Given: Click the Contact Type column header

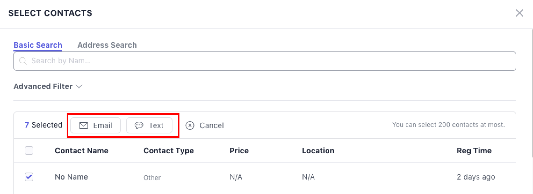Looking at the screenshot, I should [168, 151].
